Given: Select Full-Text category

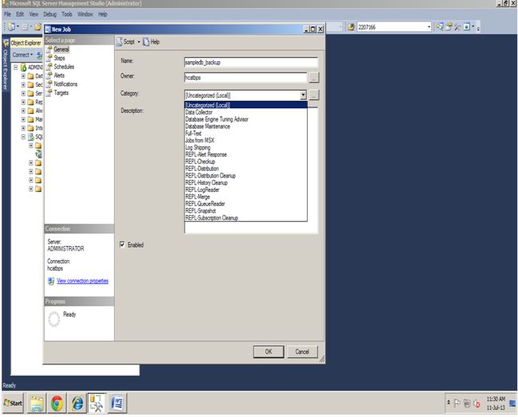Looking at the screenshot, I should [245, 133].
